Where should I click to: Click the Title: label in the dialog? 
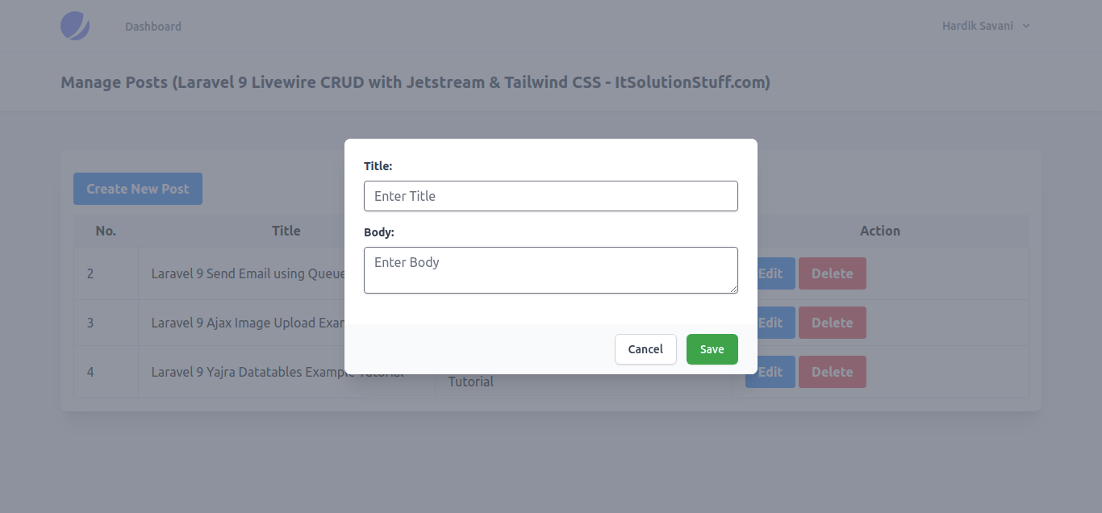tap(378, 166)
